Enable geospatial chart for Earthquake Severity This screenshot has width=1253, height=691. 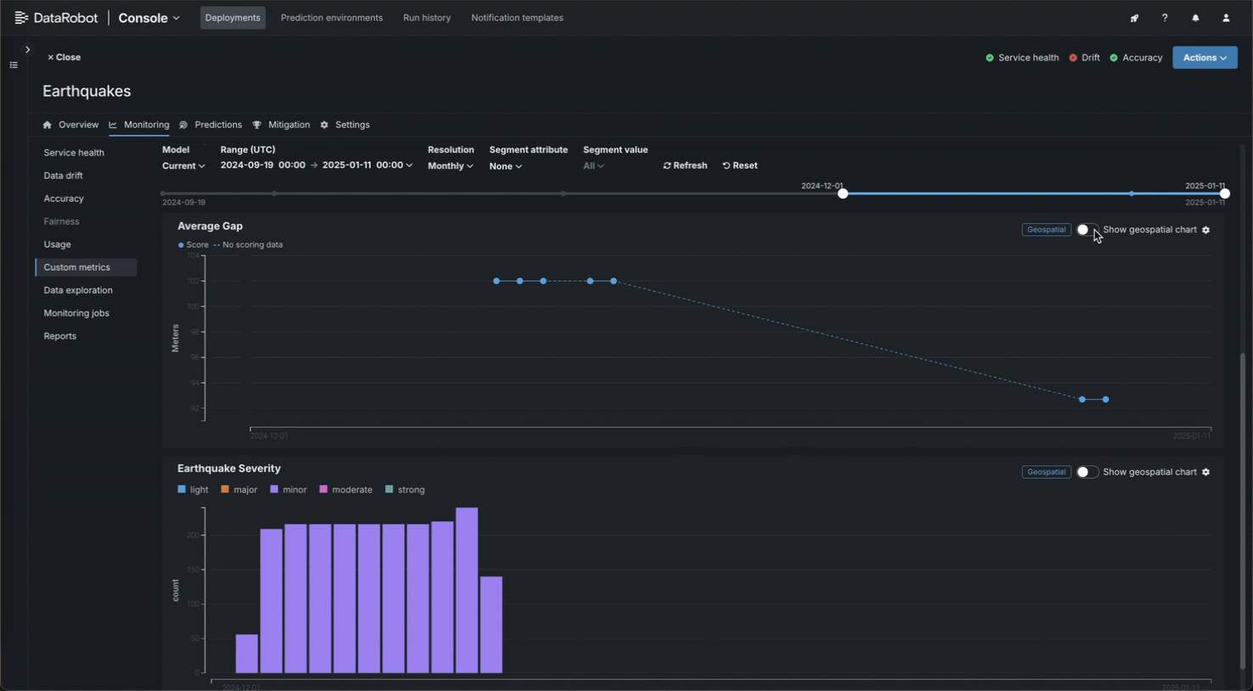(x=1087, y=472)
